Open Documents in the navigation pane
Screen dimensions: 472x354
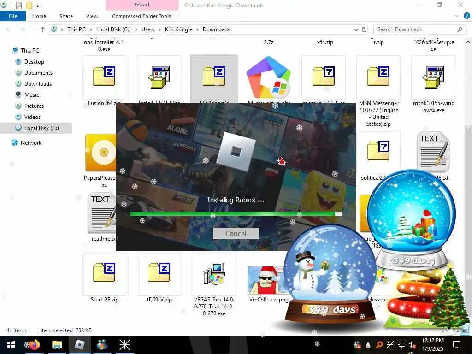click(x=38, y=73)
